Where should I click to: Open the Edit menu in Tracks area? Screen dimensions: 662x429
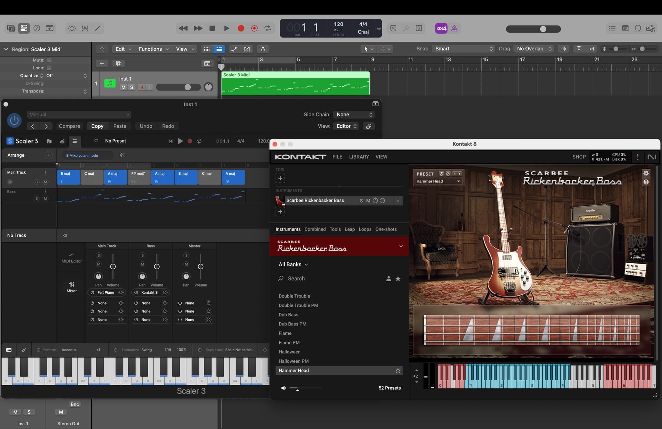tap(123, 49)
